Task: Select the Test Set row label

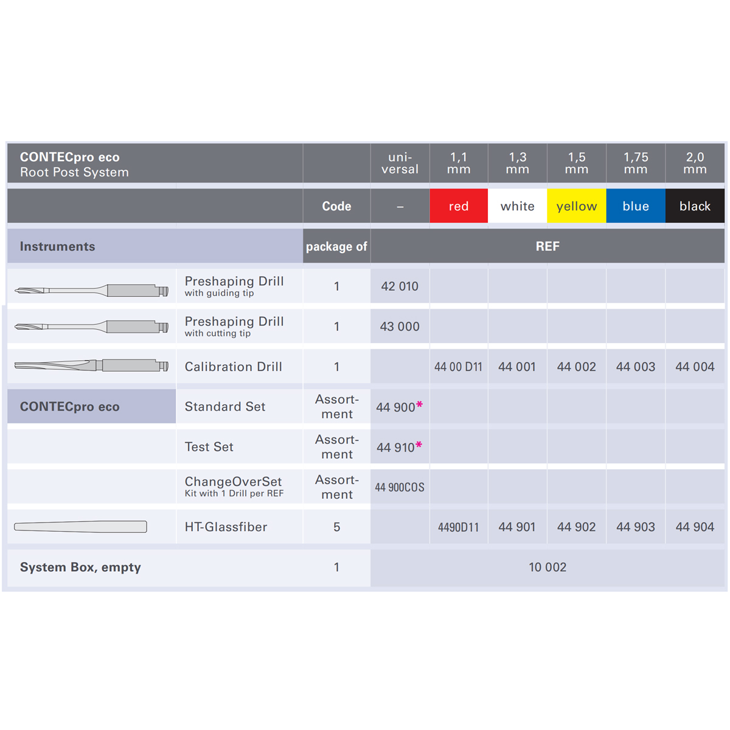Action: click(209, 447)
